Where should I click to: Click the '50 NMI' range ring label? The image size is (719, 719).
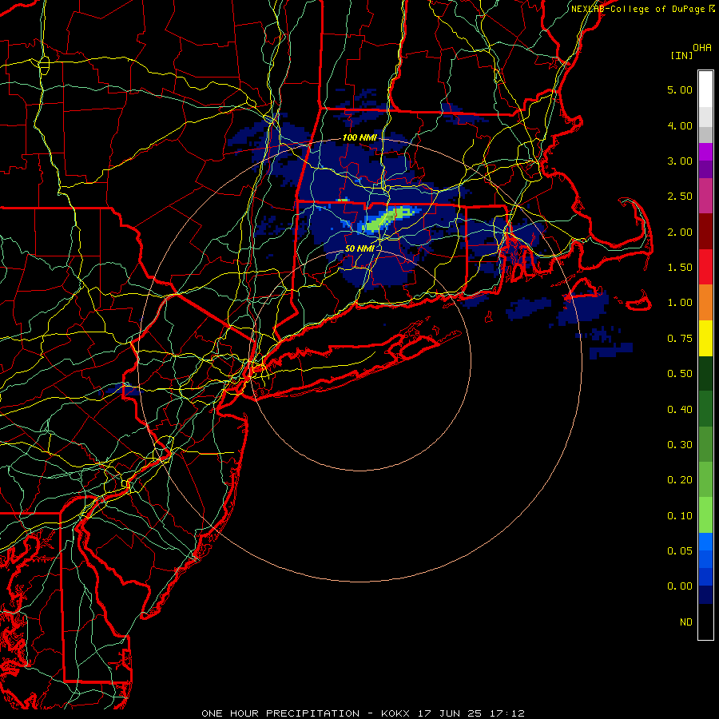pos(359,248)
